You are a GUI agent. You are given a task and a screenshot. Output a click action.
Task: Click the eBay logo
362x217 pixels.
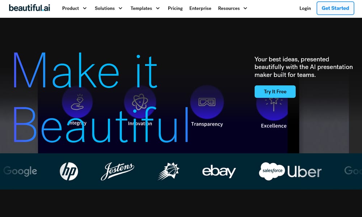(219, 171)
